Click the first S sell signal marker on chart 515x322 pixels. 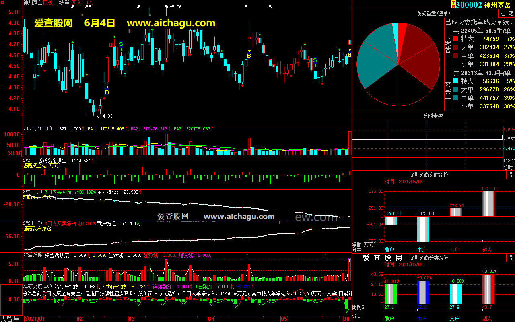121,44
